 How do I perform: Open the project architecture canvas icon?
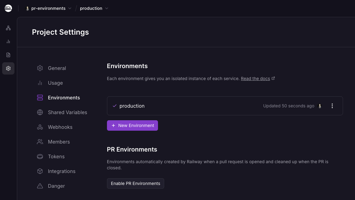[x=8, y=28]
